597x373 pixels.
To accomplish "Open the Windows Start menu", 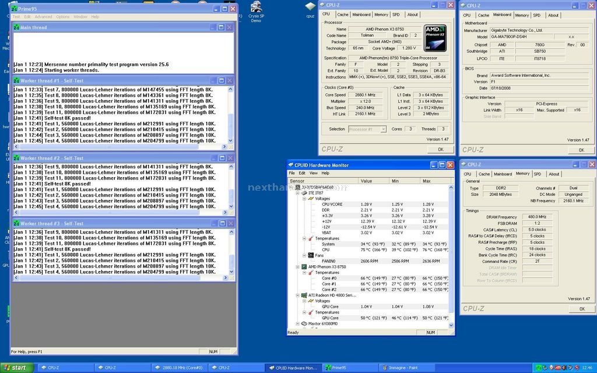I will coord(17,368).
